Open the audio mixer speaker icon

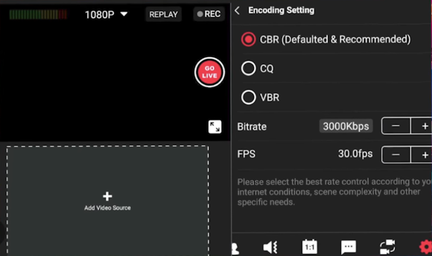[x=270, y=247]
